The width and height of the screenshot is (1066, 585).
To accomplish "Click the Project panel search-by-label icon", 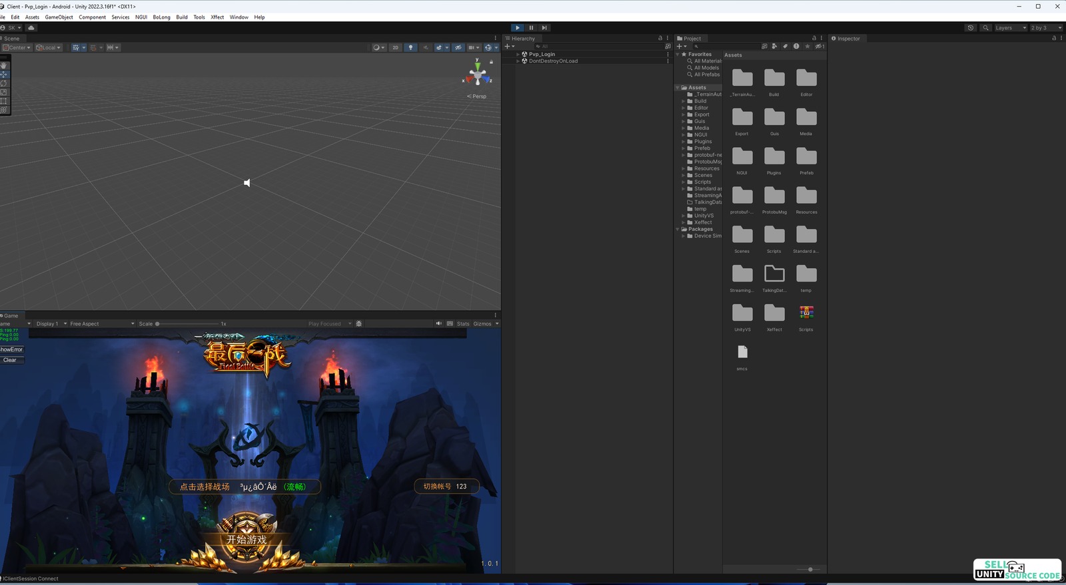I will tap(785, 47).
